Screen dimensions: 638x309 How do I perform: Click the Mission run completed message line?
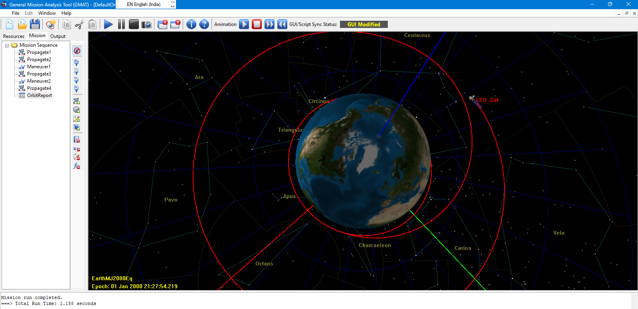[32, 297]
